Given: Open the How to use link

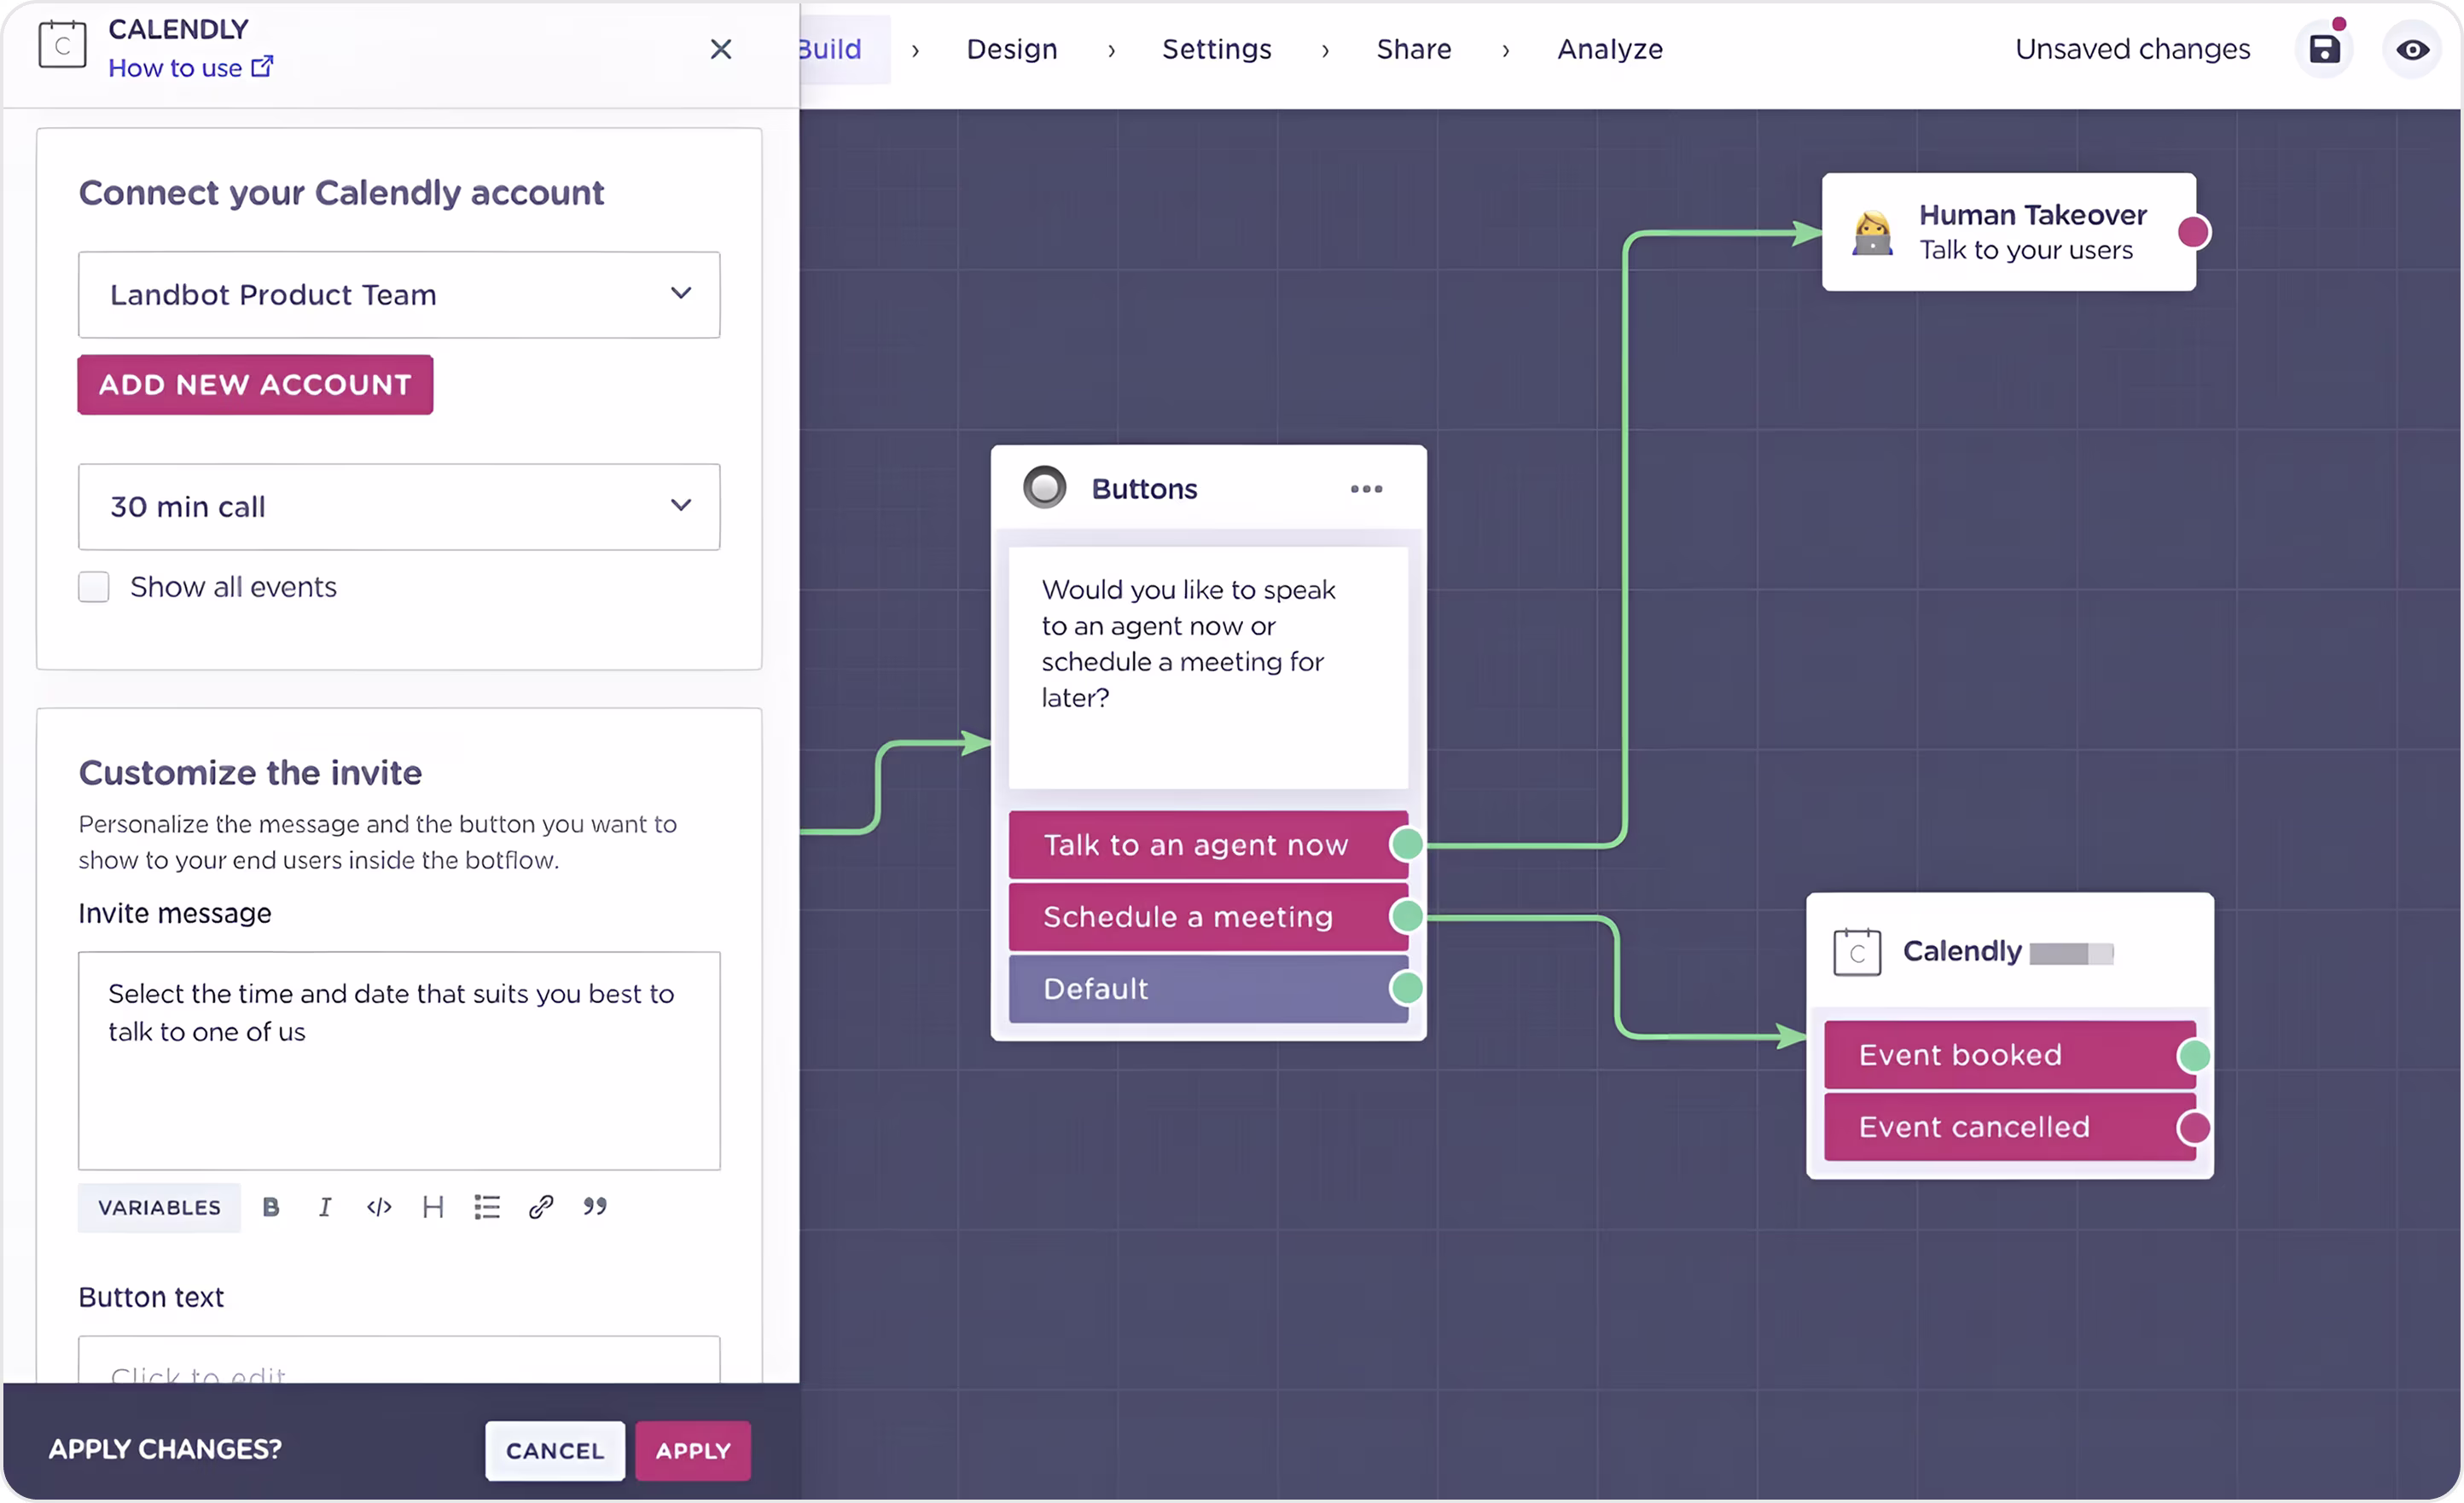Looking at the screenshot, I should coord(190,68).
